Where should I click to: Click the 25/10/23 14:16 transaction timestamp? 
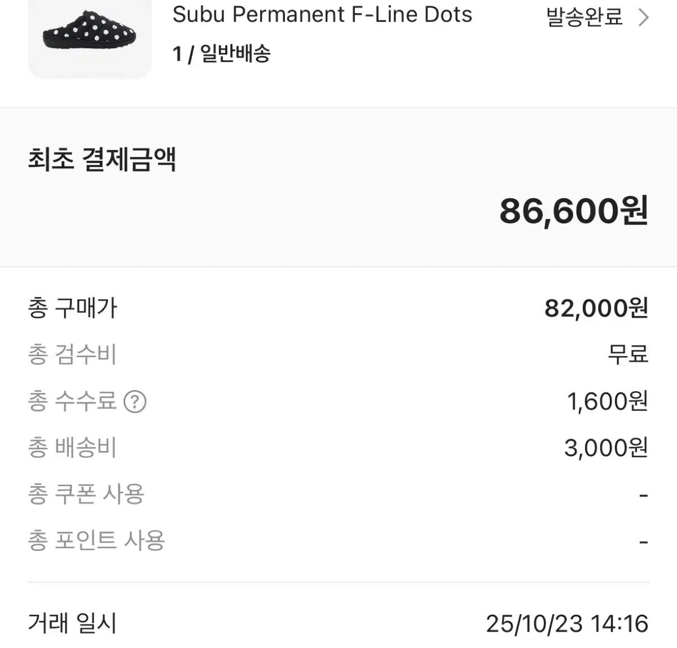567,624
